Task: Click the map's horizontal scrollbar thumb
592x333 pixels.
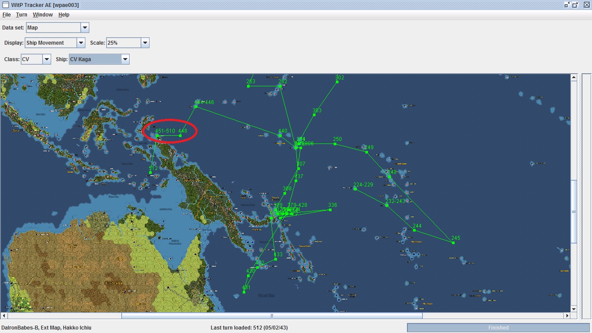Action: click(272, 316)
